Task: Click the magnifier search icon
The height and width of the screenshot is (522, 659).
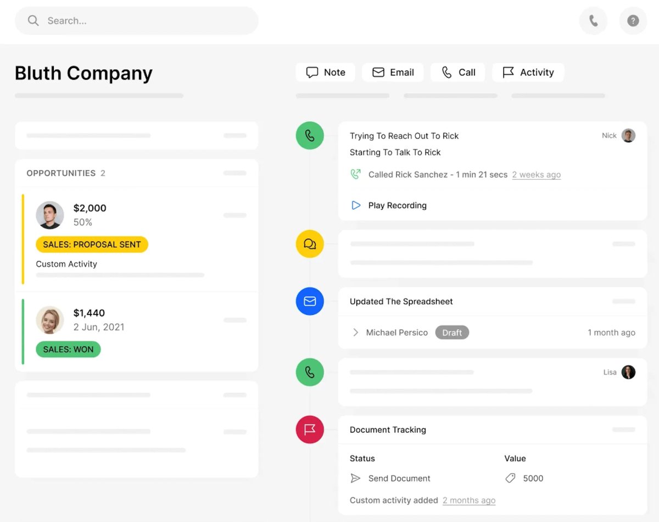Action: click(33, 21)
